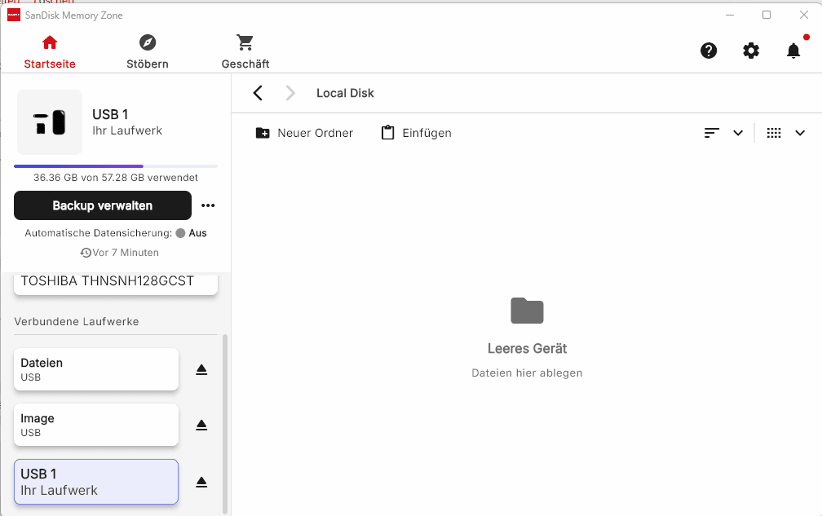Toggle Automatische Datensicherung Aus indicator
Image resolution: width=822 pixels, height=516 pixels.
tap(192, 233)
